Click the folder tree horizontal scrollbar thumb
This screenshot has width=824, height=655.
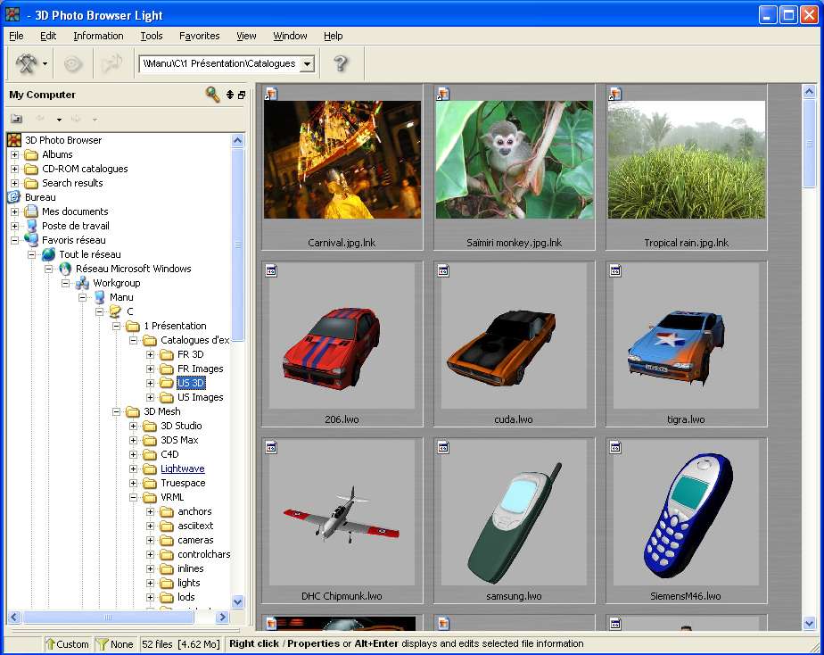coord(108,618)
